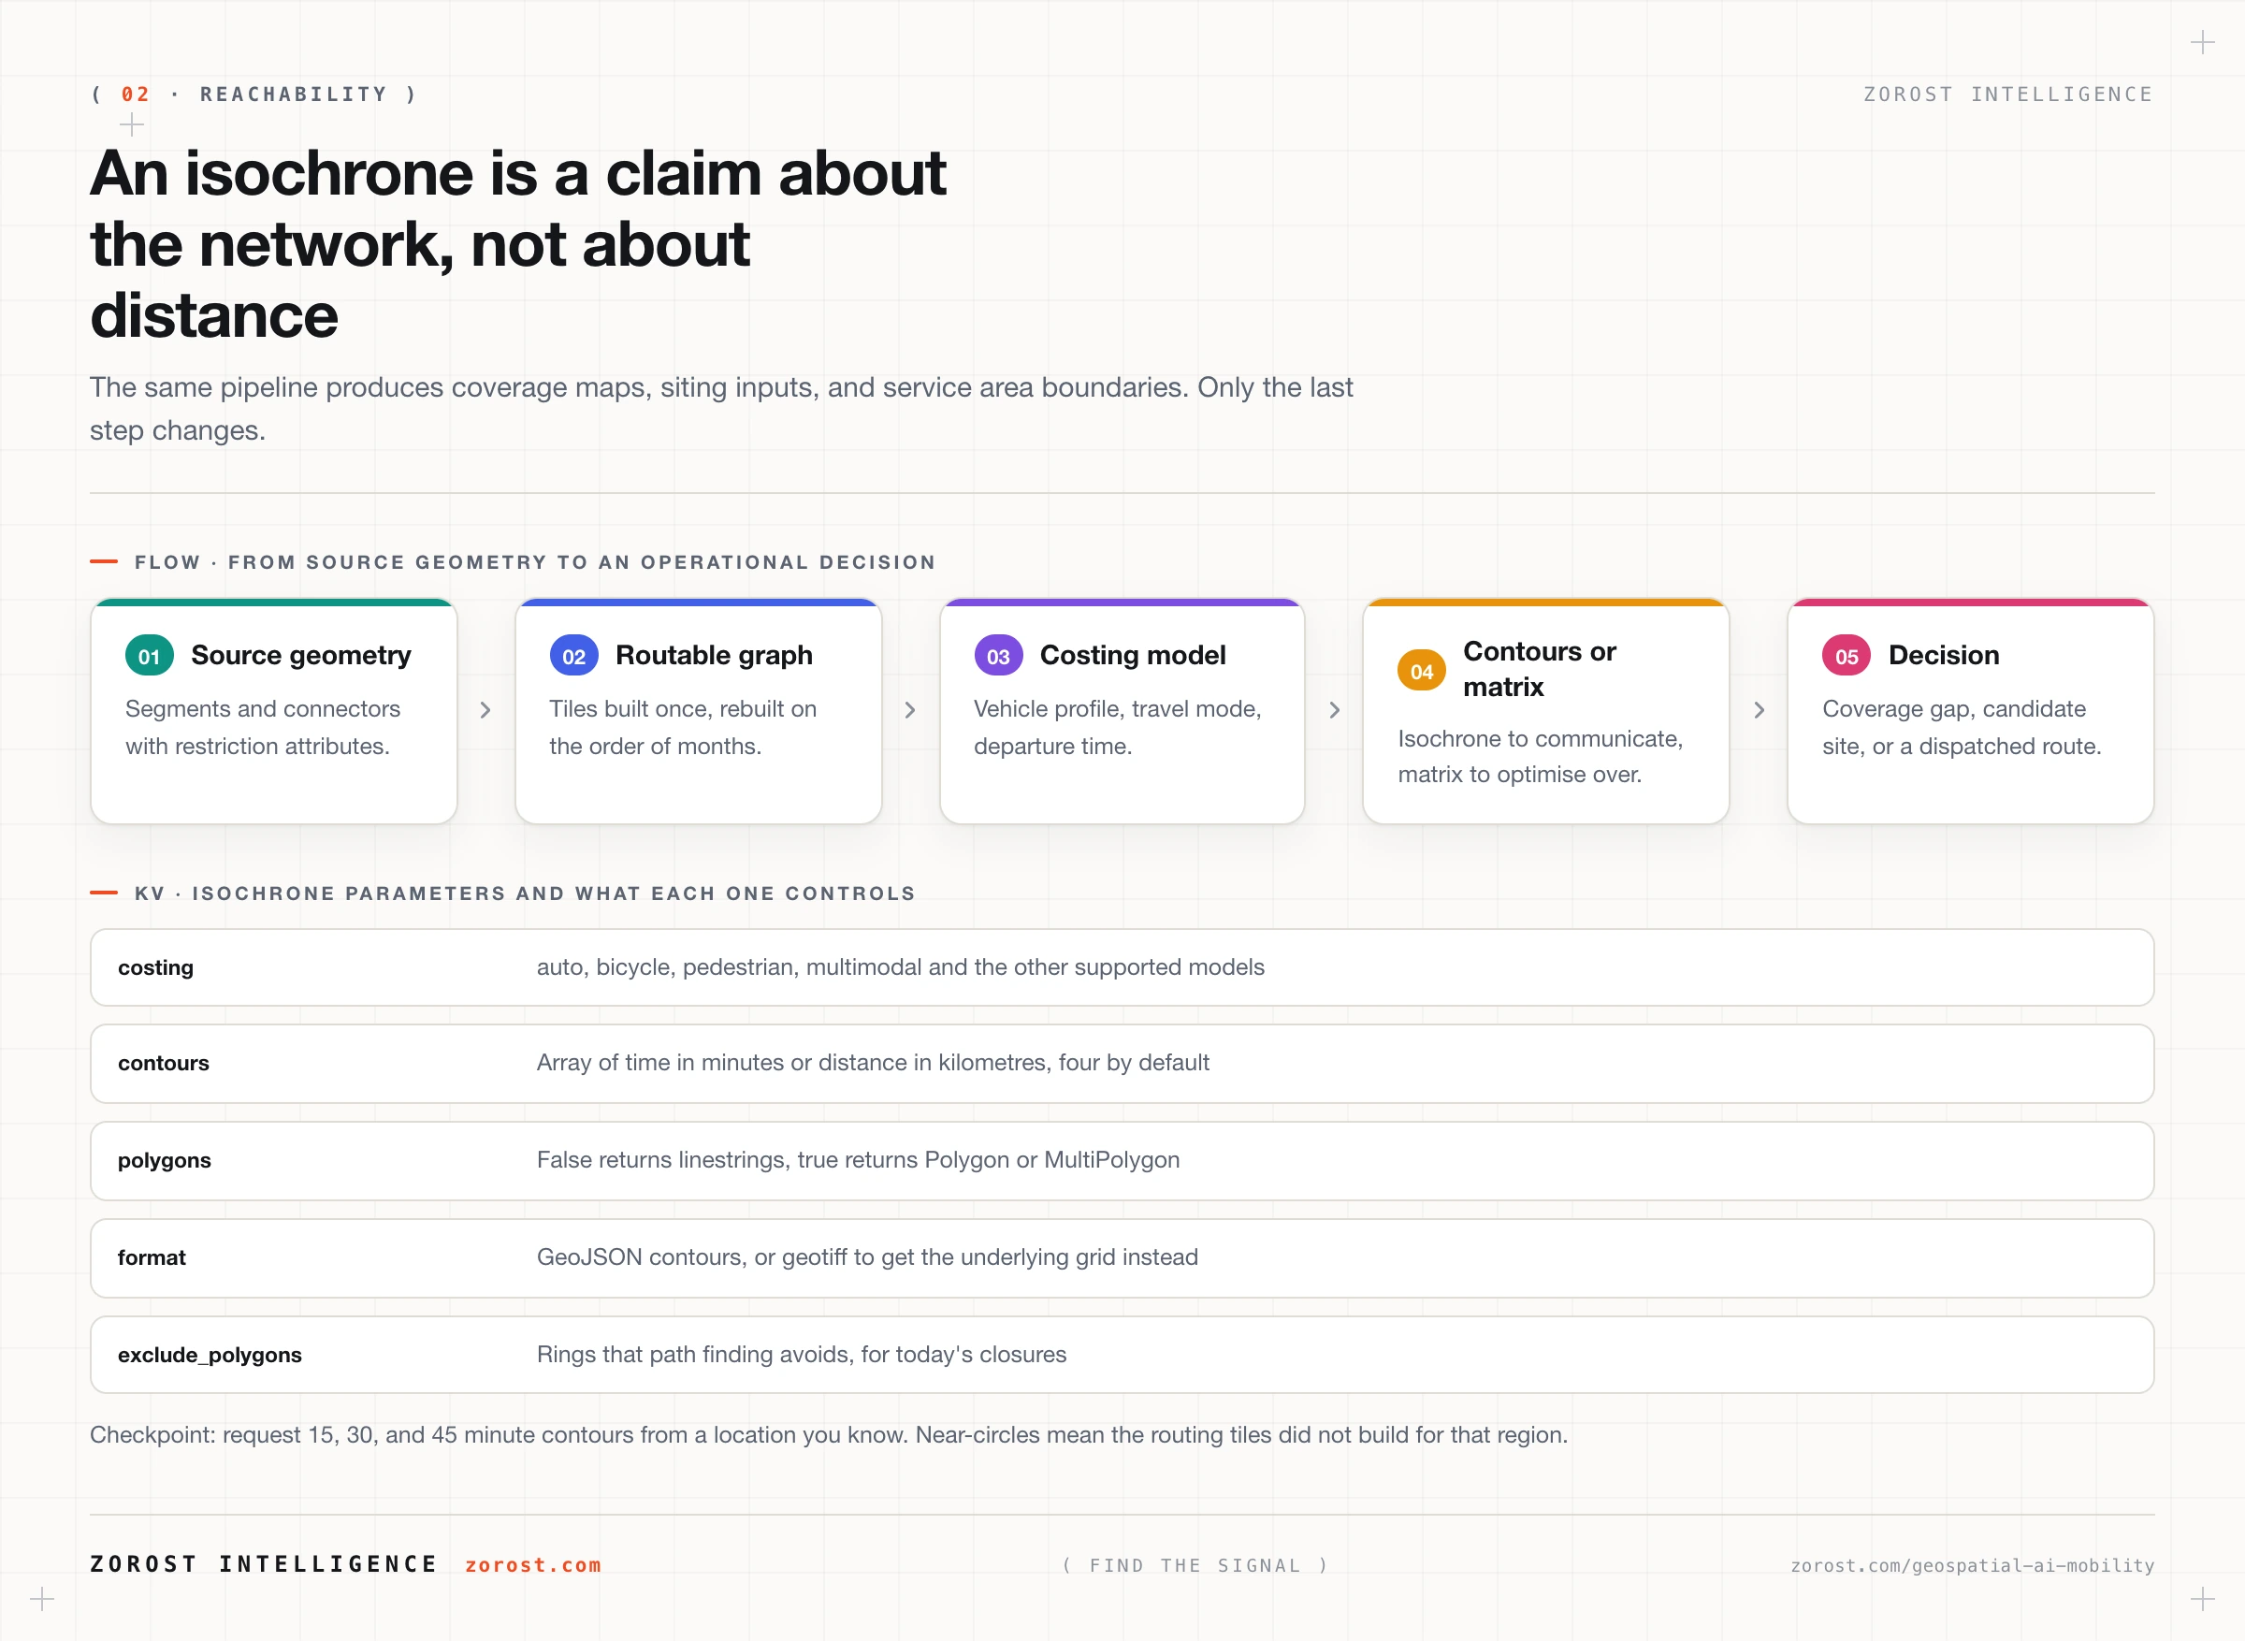
Task: Click the plus crosshair below the Reachability label
Action: pyautogui.click(x=132, y=125)
